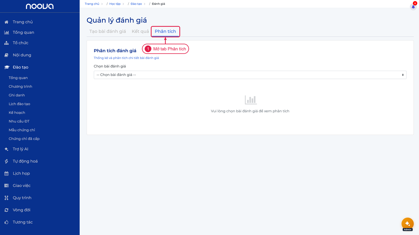
Task: Click the sparkle icon beside Trợ lý AI
Action: tap(7, 149)
